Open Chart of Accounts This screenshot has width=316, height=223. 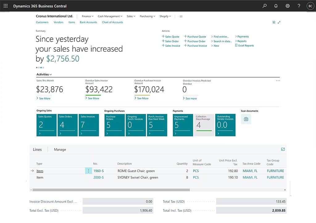[x=112, y=22]
